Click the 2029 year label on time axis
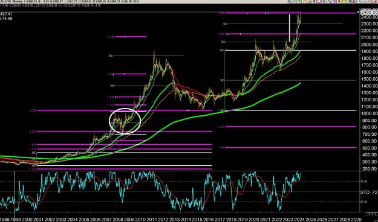This screenshot has width=378, height=222. pyautogui.click(x=356, y=220)
